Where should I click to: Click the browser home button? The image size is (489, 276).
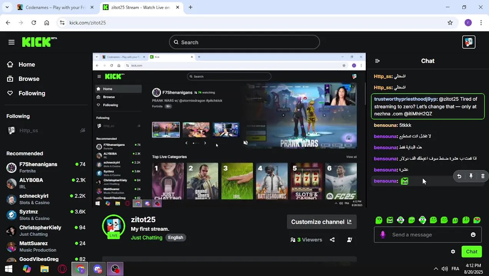point(47,23)
